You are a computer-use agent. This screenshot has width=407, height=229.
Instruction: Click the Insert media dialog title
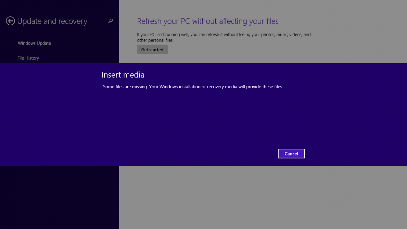(123, 75)
